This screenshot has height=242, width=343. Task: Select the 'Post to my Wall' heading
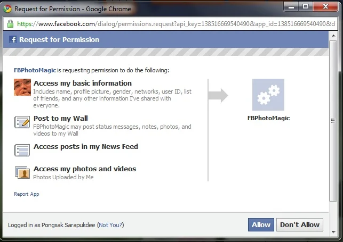(x=61, y=119)
